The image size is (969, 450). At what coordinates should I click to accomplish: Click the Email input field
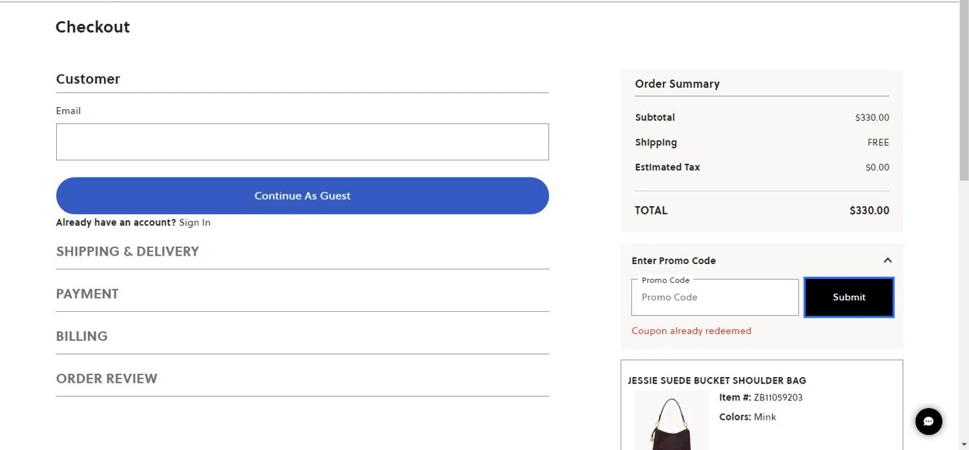click(302, 142)
